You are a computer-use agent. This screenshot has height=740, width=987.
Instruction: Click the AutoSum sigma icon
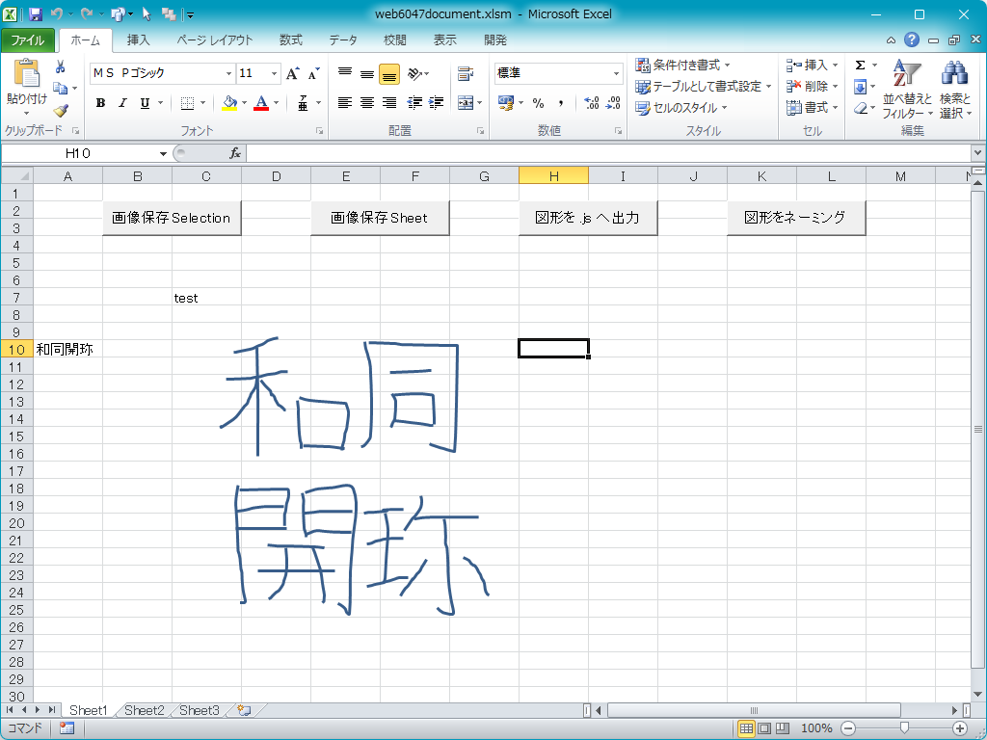click(860, 66)
